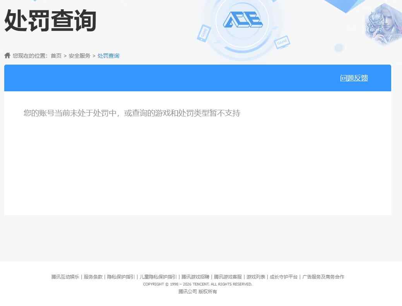Screen dimensions: 402x306
Task: Open the 游戏列表 game list
Action: coord(255,277)
